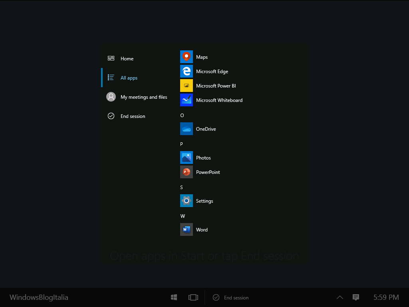
Task: Jump using the letter S header
Action: 182,187
